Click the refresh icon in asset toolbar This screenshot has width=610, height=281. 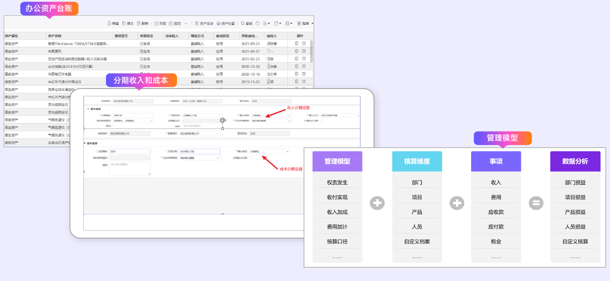257,23
